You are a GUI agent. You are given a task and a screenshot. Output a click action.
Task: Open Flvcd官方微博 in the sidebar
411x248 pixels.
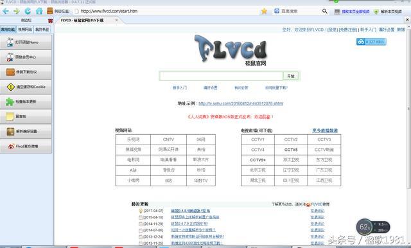coord(26,146)
